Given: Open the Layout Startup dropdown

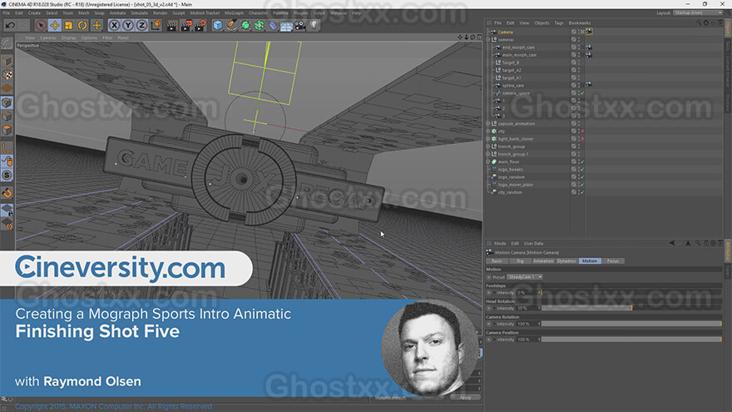Looking at the screenshot, I should (x=699, y=13).
